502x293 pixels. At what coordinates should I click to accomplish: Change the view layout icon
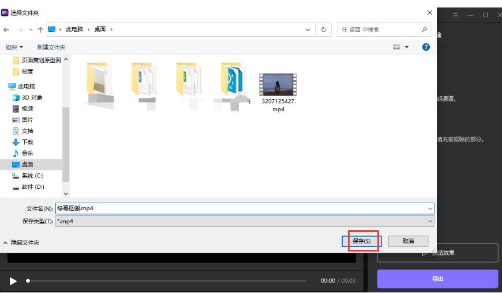[x=396, y=47]
